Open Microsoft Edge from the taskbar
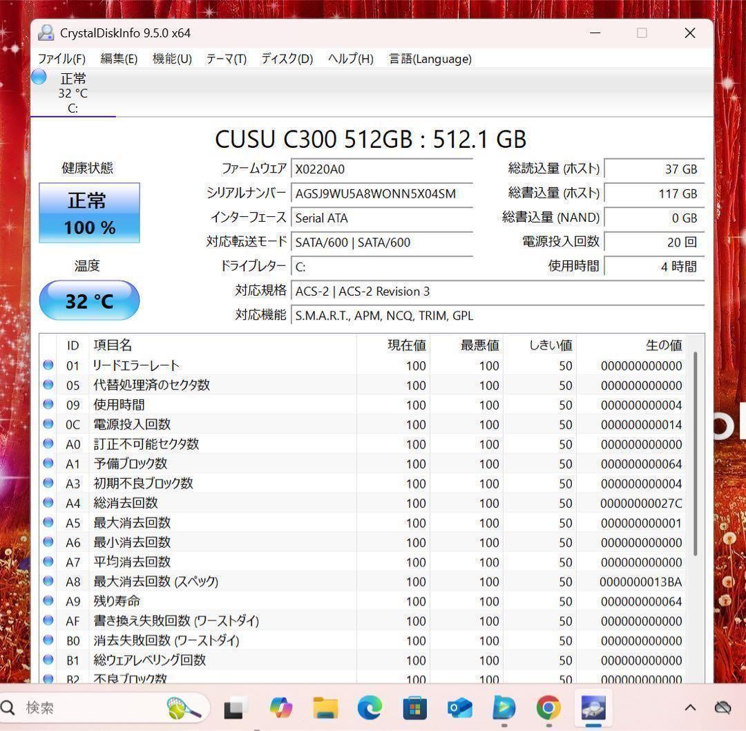The width and height of the screenshot is (746, 731). [x=370, y=708]
